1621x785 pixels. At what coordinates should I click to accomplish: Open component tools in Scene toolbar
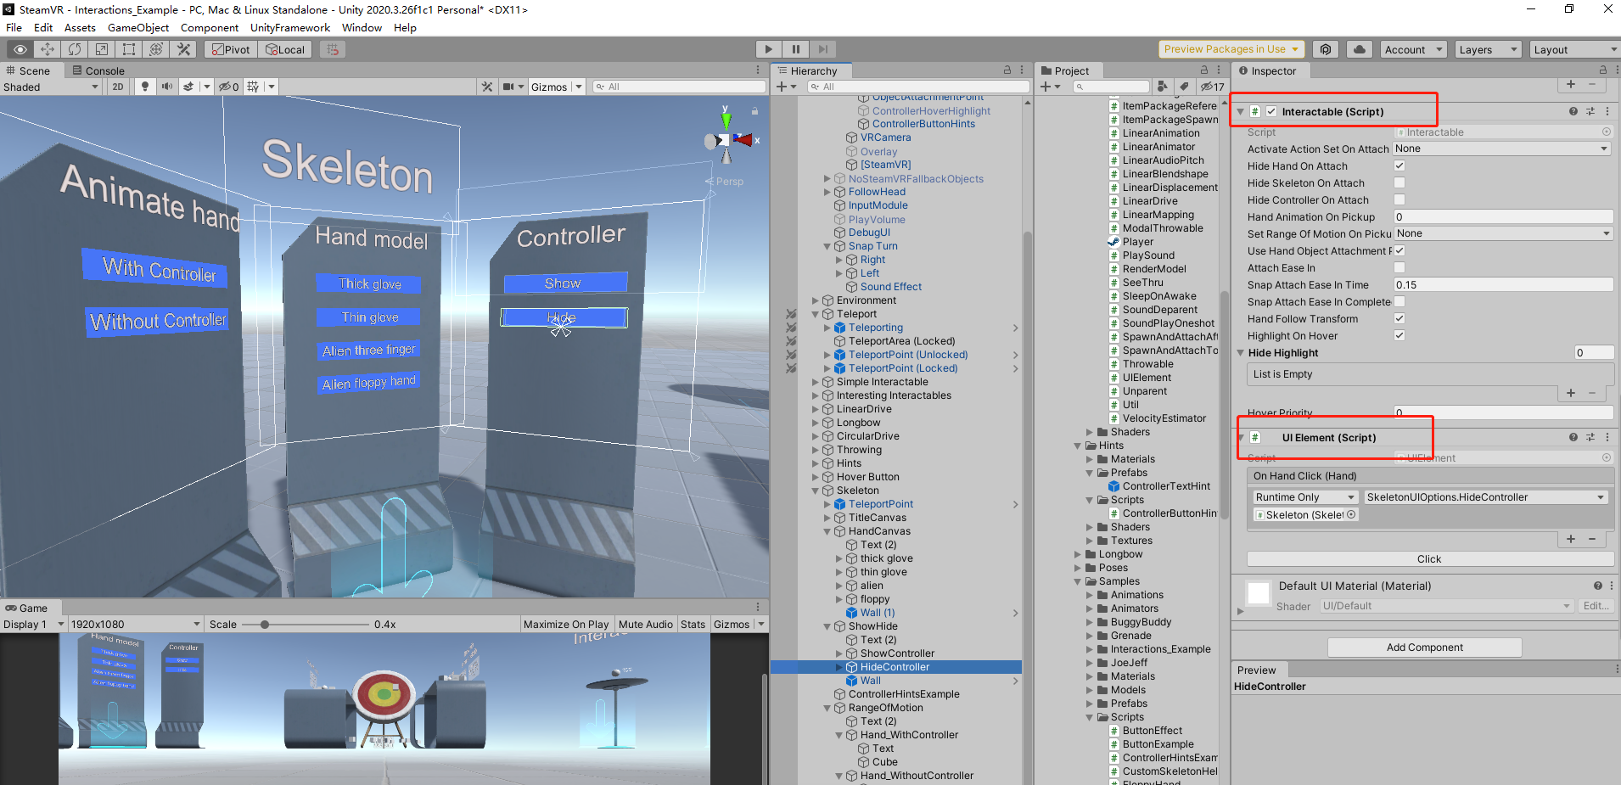[487, 87]
